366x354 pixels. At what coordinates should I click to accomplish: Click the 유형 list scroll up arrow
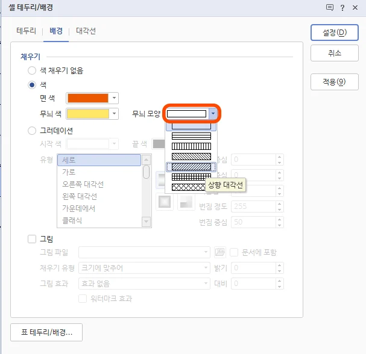coord(146,160)
